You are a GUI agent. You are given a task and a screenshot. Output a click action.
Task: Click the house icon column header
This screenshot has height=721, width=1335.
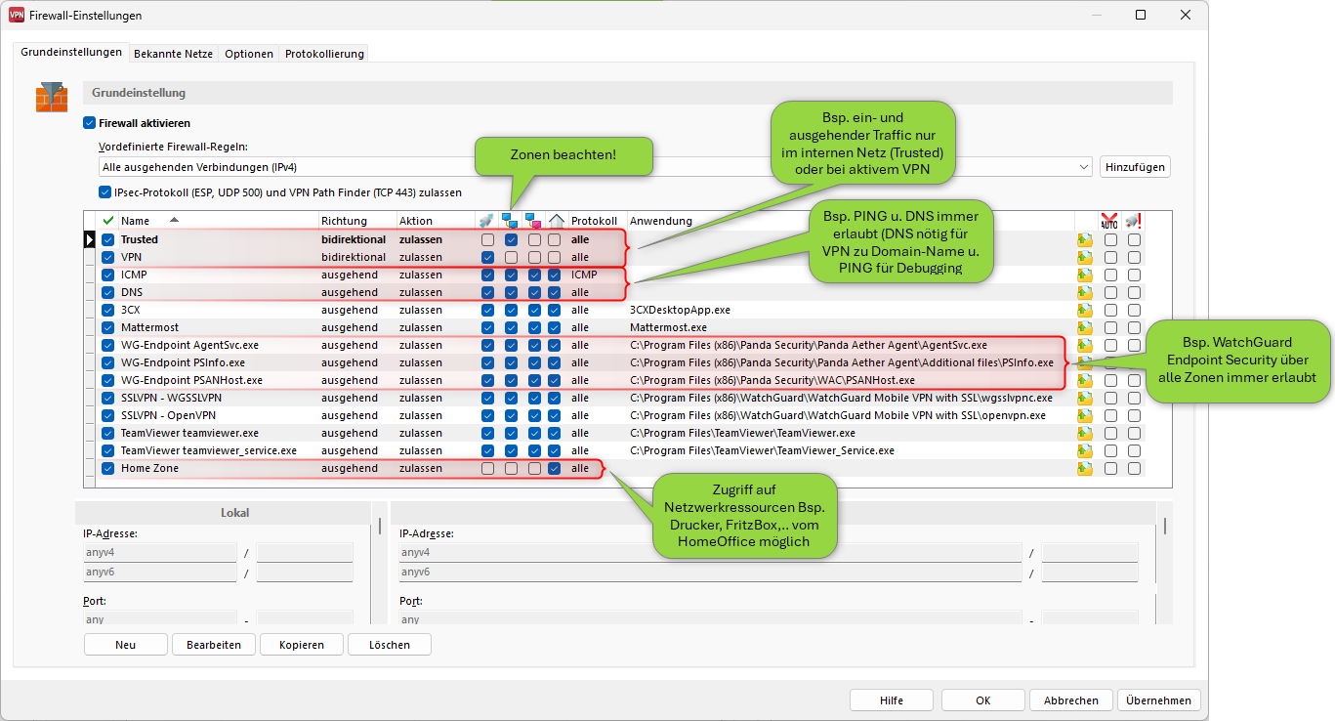click(x=556, y=221)
